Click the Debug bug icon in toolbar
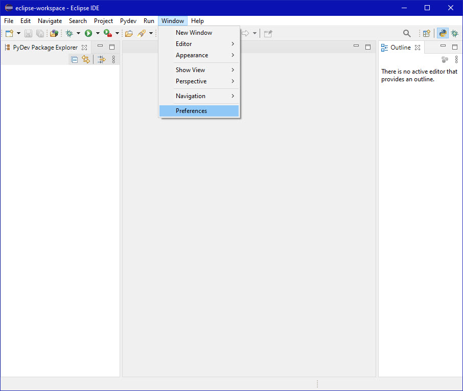The width and height of the screenshot is (463, 391). point(69,33)
